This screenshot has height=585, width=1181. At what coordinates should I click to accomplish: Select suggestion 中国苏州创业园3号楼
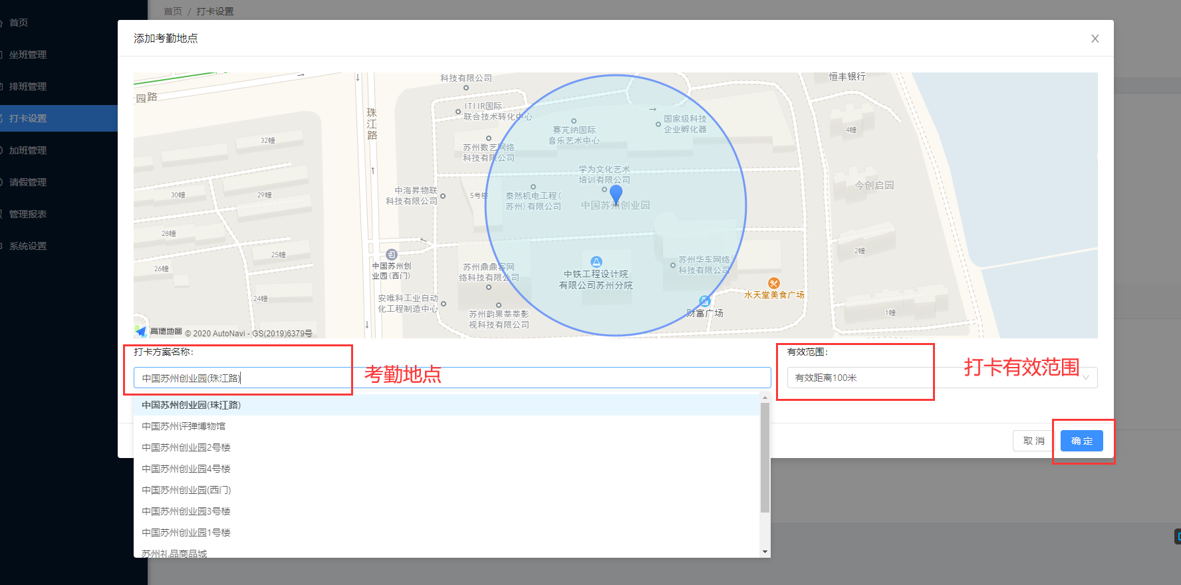446,511
